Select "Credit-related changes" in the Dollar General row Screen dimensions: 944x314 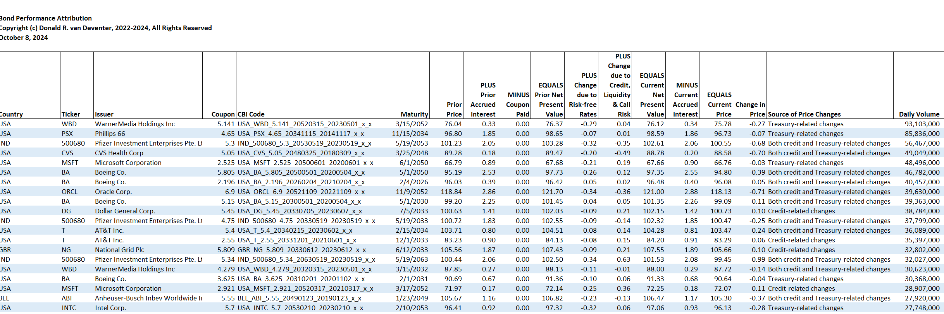(x=801, y=211)
